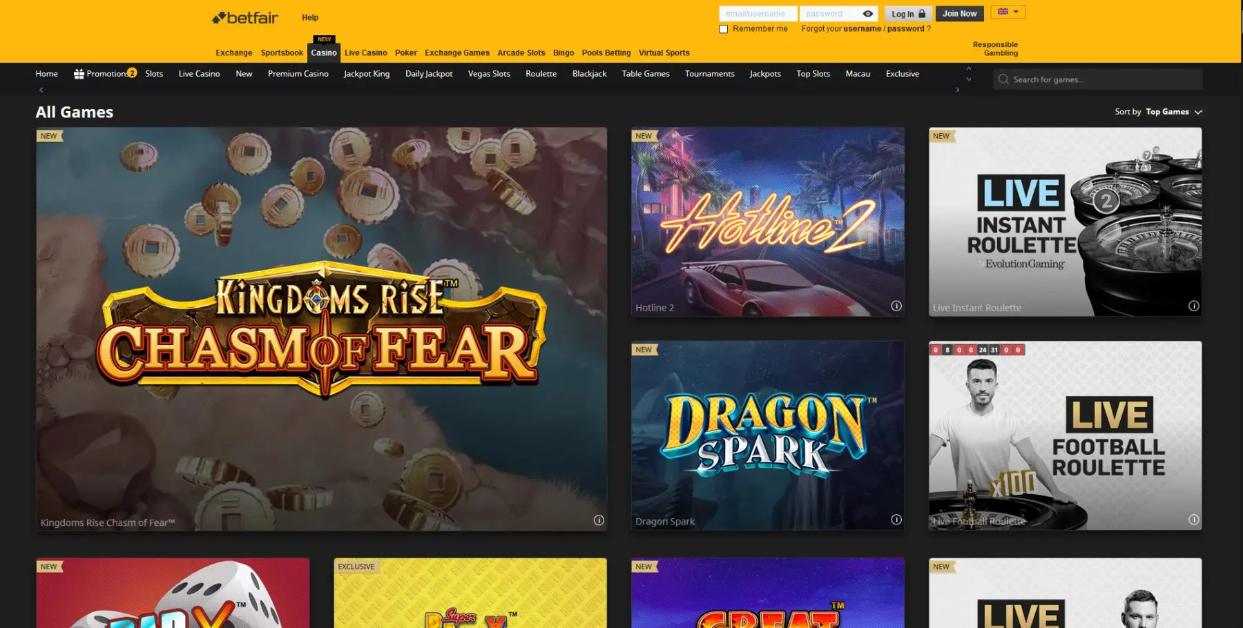Click the Search for games field
The width and height of the screenshot is (1243, 628).
pos(1098,79)
